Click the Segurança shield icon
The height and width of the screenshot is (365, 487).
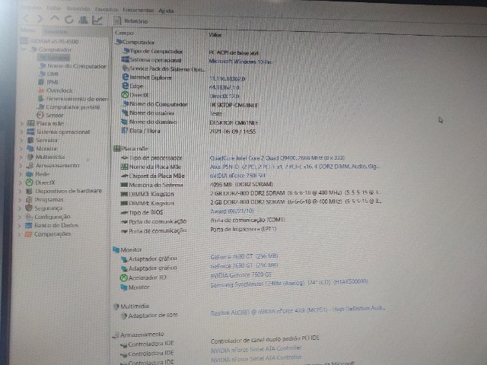(29, 208)
